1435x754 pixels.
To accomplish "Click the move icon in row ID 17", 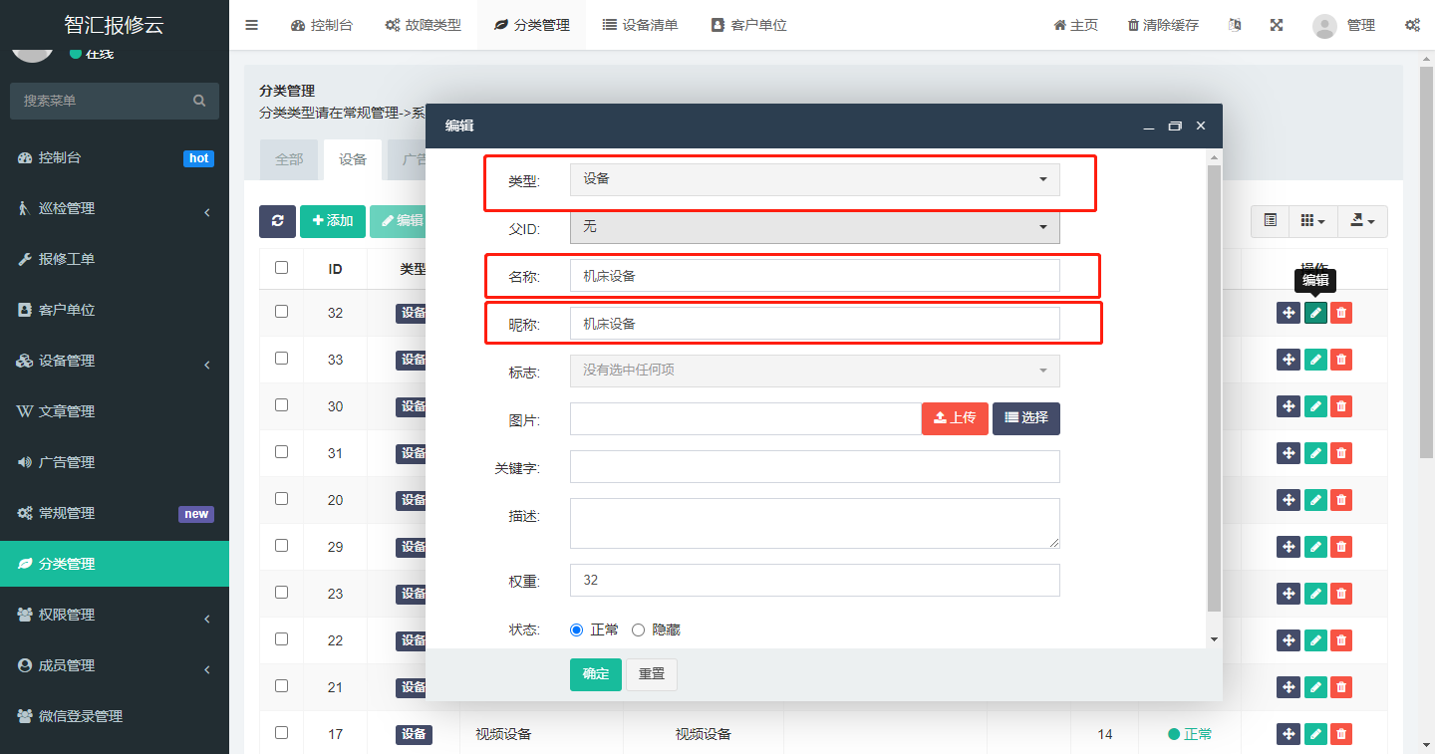I will point(1289,734).
